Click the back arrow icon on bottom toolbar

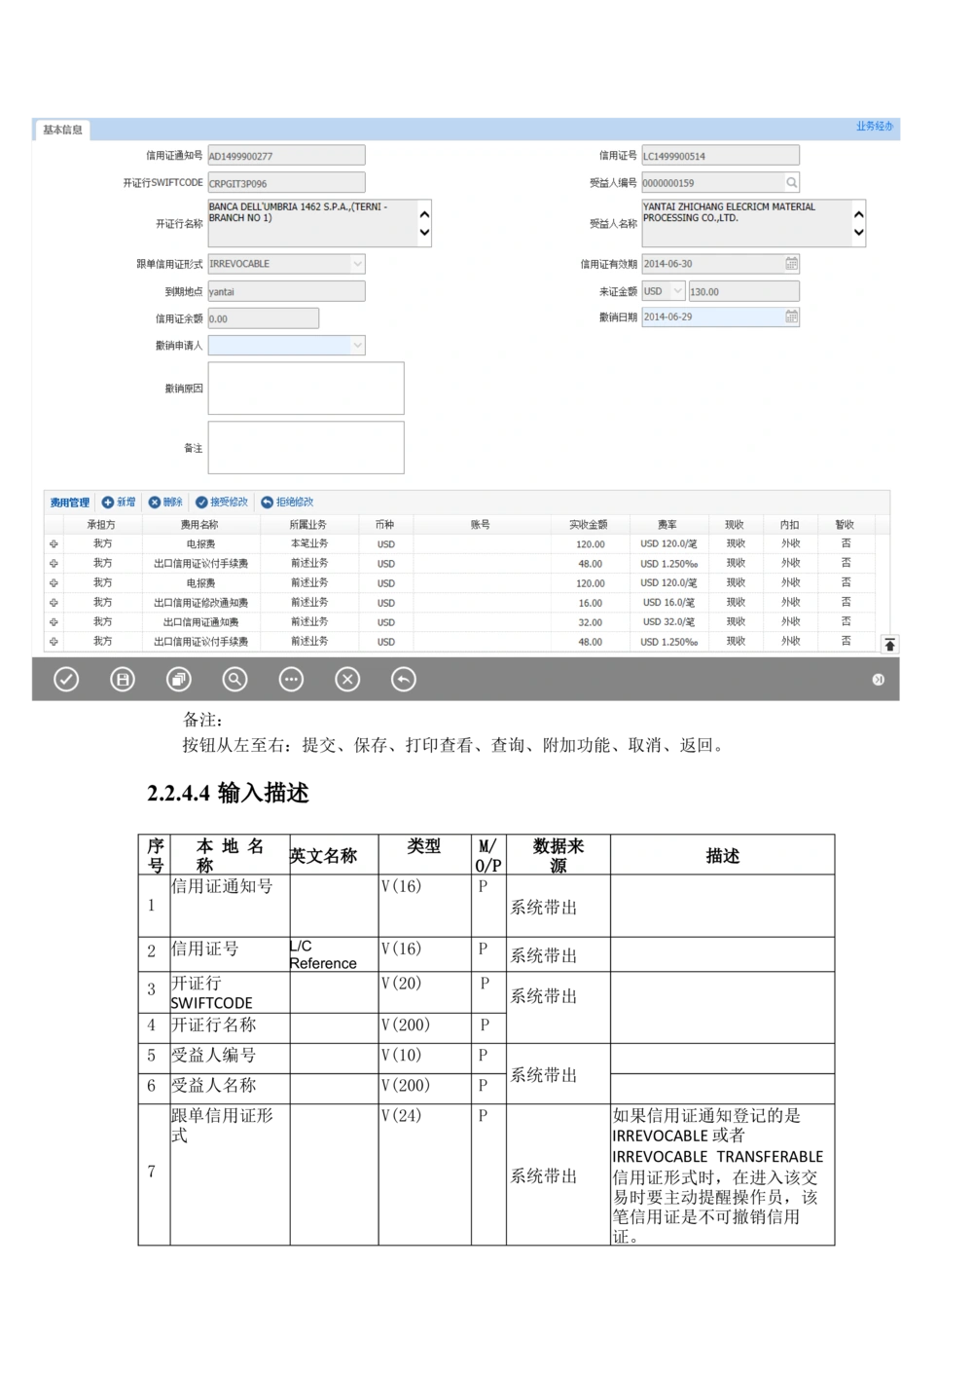tap(405, 679)
